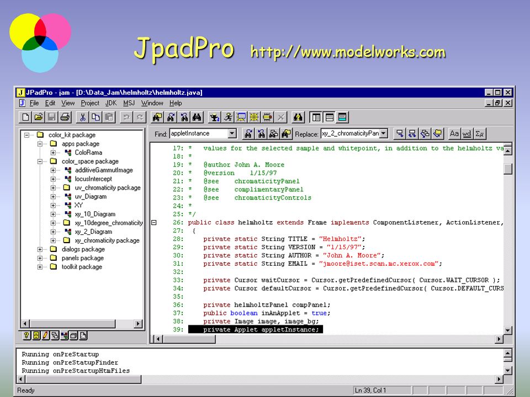Open the File menu

pyautogui.click(x=34, y=103)
